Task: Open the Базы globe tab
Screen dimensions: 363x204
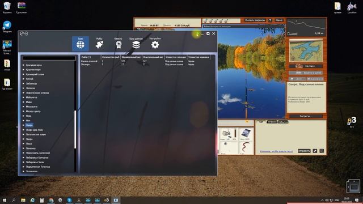Action: tap(81, 44)
